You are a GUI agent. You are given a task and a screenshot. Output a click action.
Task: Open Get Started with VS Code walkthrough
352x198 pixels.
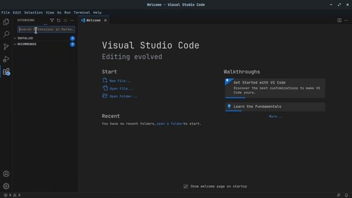click(275, 89)
